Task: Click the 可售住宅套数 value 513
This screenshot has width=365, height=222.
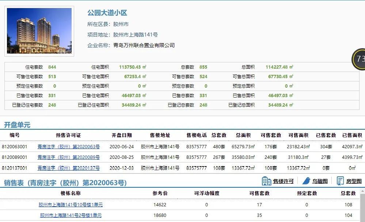Action: coord(52,77)
